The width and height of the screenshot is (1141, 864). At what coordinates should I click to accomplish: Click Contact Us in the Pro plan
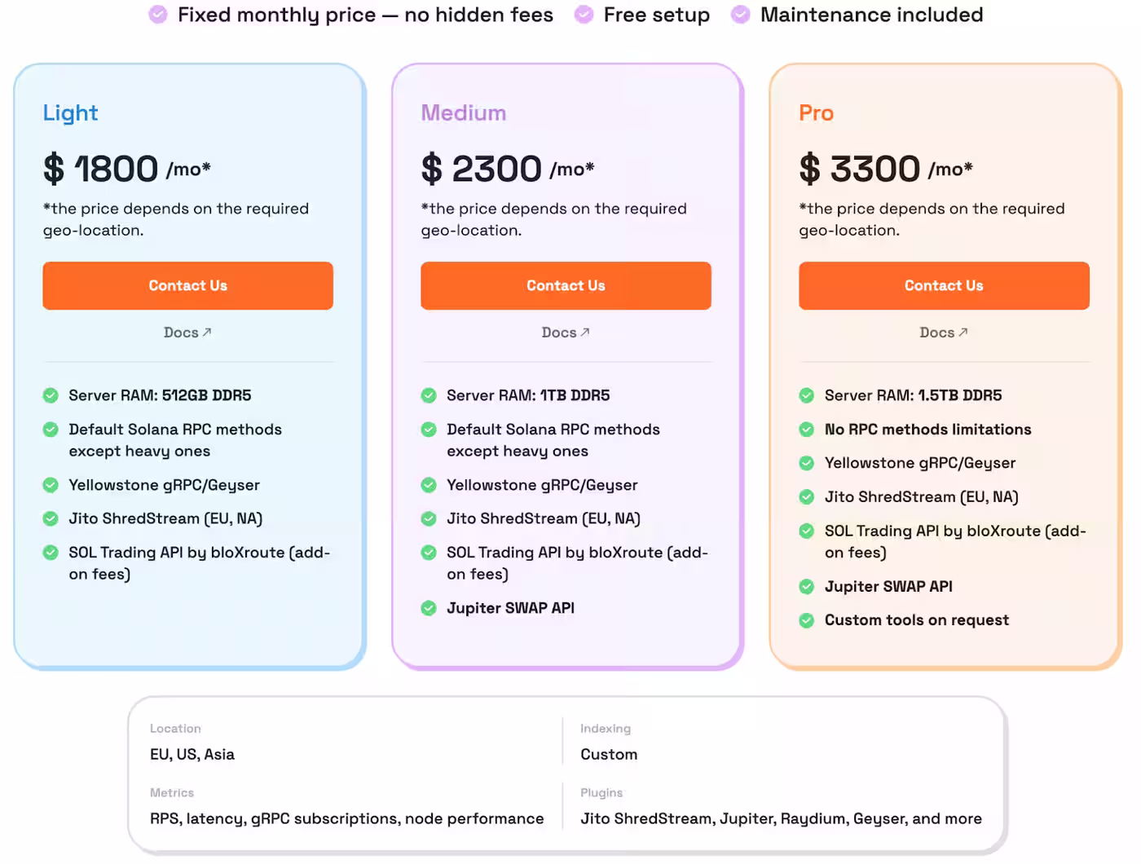pos(944,285)
